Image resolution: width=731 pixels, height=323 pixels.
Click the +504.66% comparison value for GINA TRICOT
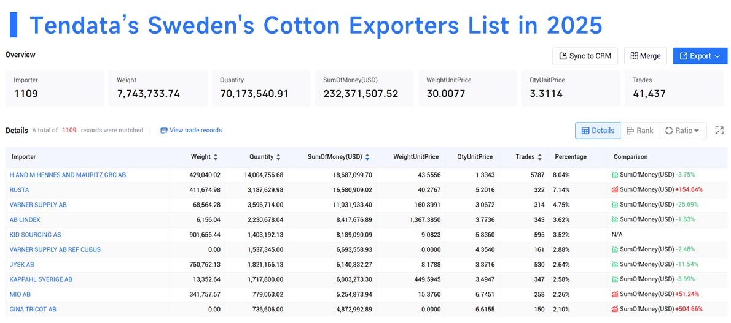pos(689,309)
